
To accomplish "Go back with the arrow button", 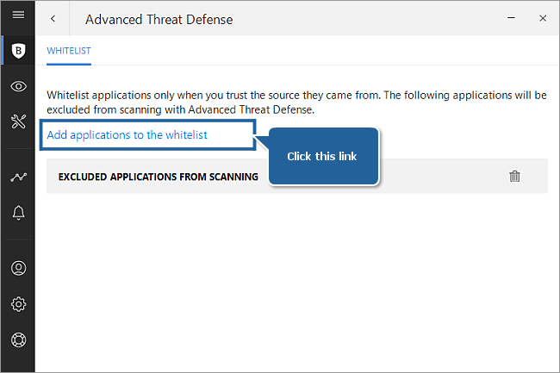I will click(x=53, y=19).
